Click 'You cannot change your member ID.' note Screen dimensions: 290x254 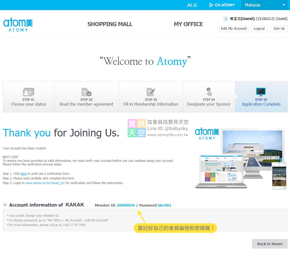(33, 216)
